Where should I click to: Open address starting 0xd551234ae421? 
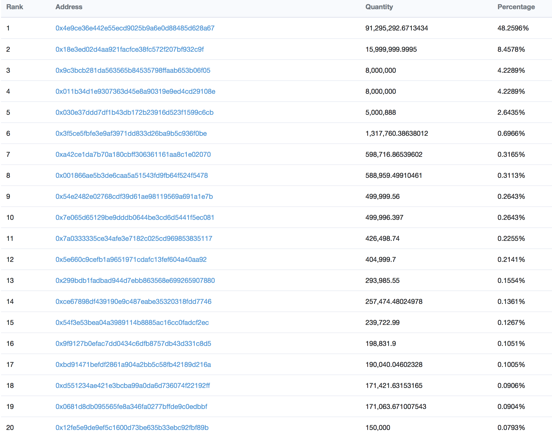tap(132, 386)
